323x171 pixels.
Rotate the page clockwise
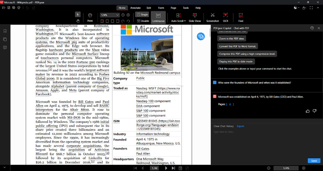[x=123, y=21]
